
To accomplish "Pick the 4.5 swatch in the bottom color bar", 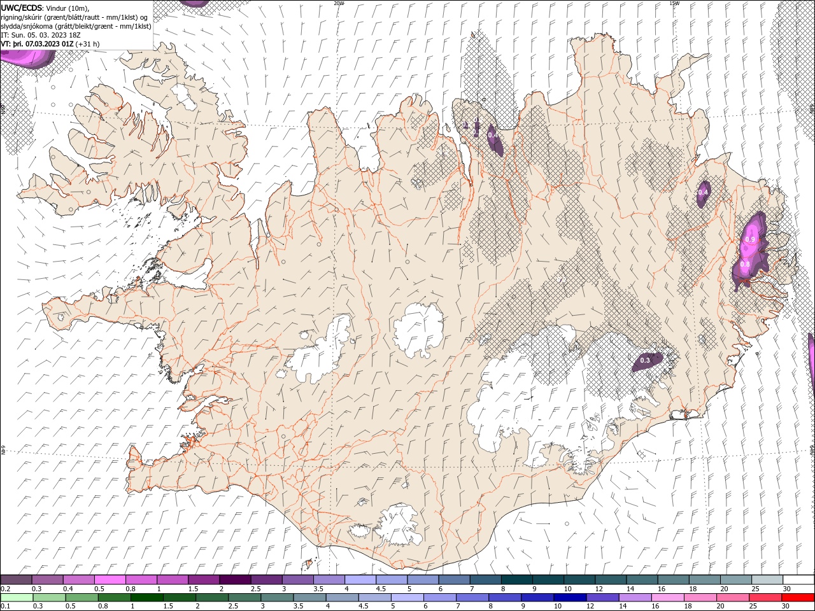I will tap(375, 597).
